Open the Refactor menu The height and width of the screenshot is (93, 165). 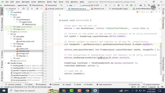coord(42,2)
